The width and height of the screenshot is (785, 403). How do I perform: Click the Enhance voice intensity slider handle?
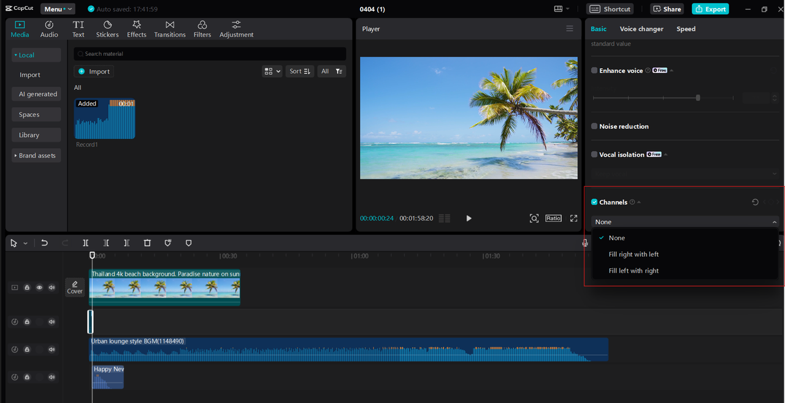698,98
